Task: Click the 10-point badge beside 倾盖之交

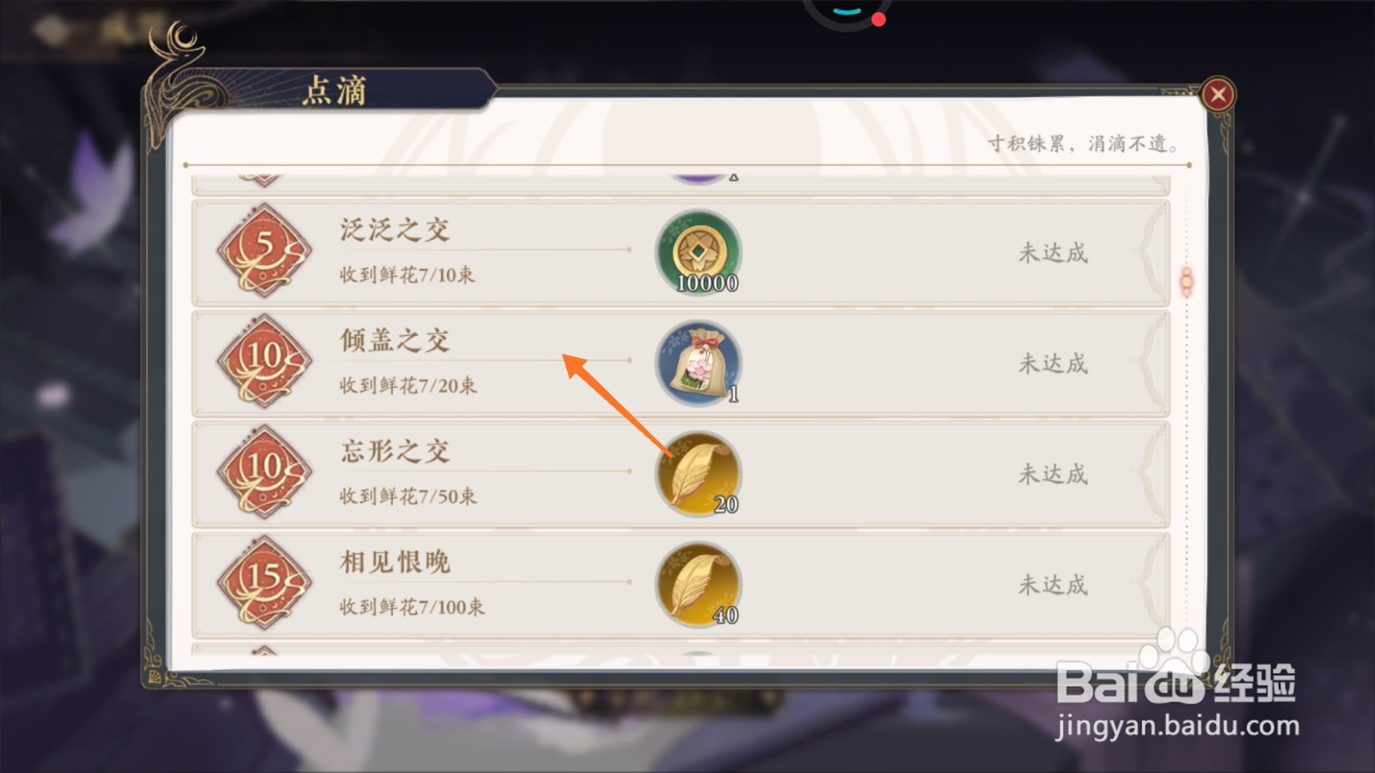Action: [x=264, y=361]
